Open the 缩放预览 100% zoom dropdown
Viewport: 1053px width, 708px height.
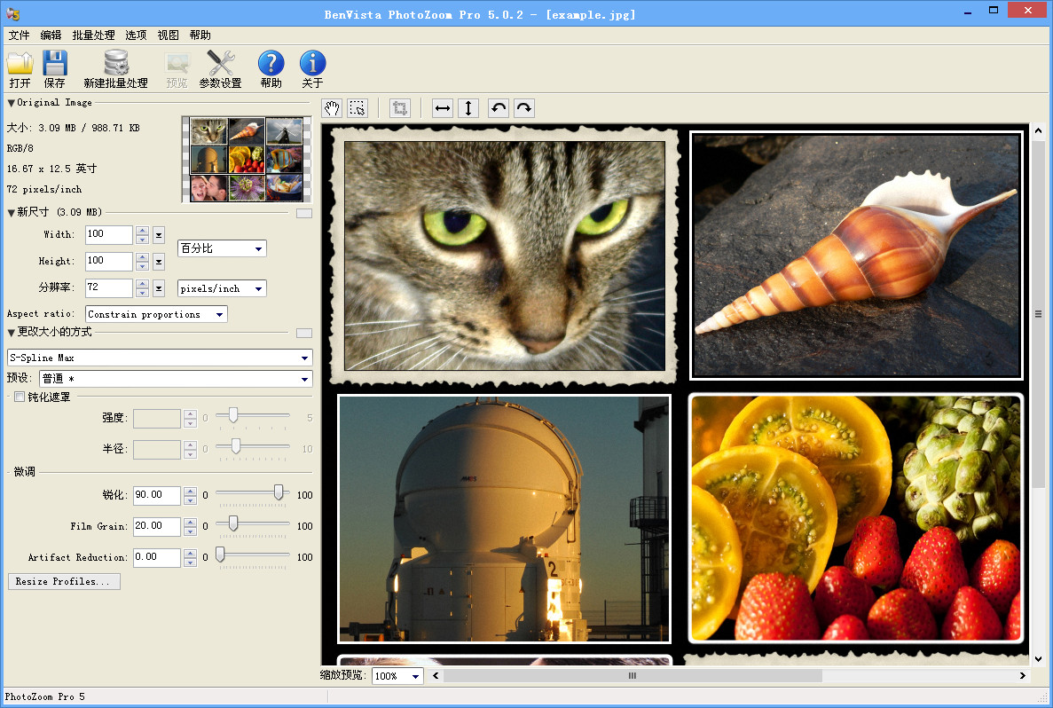[397, 676]
